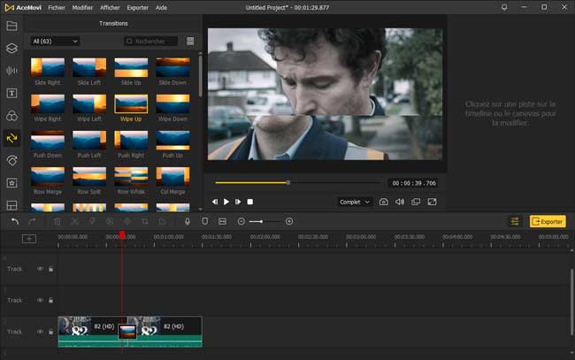Open the Media folder panel in sidebar
Screen dimensions: 575x360
11,27
